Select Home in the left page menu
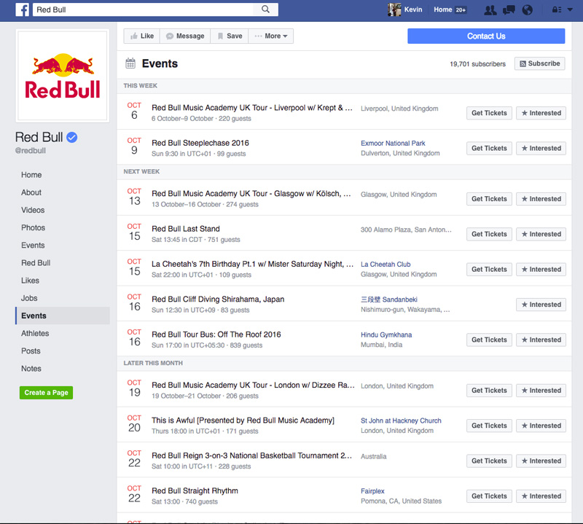 [x=31, y=175]
